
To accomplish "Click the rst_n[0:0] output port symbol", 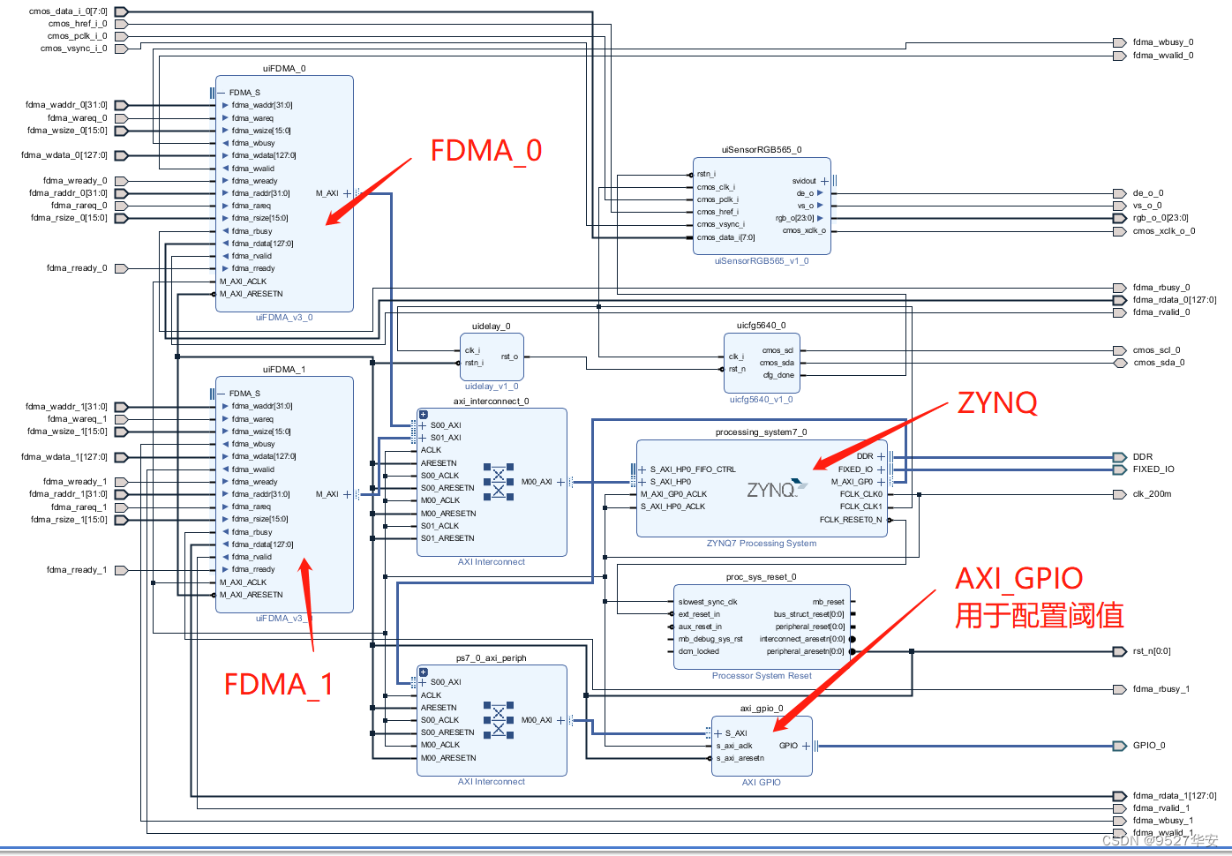I will (1119, 651).
